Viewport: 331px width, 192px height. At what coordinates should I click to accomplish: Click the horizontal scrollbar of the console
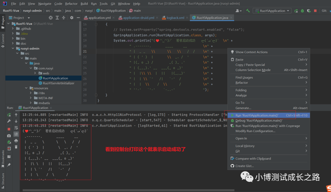[128, 190]
